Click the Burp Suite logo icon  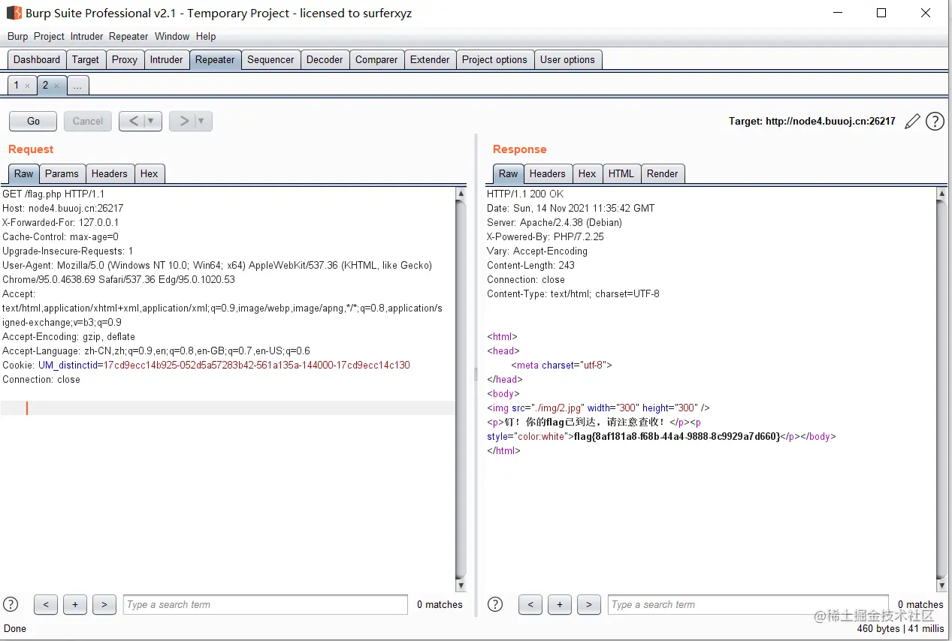point(14,13)
